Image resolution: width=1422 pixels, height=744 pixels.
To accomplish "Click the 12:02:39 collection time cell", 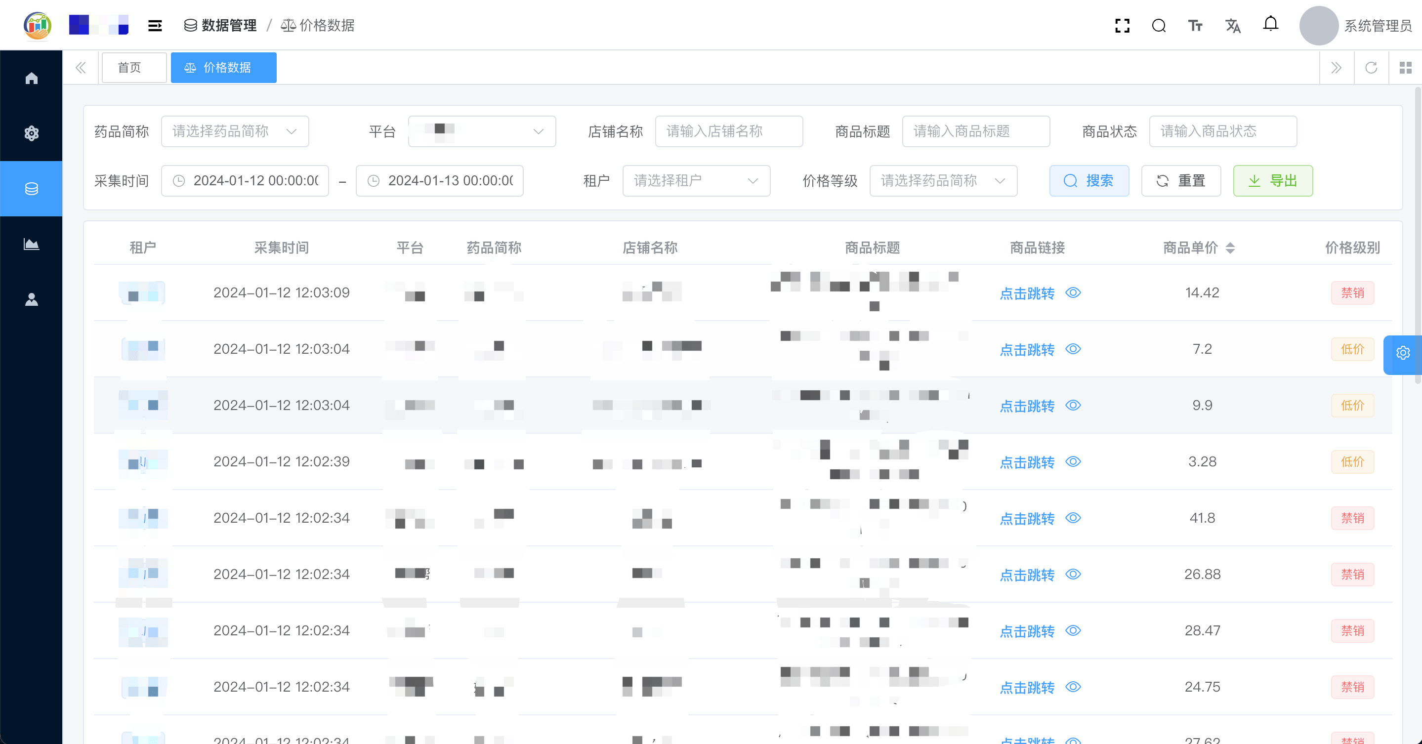I will pos(282,461).
